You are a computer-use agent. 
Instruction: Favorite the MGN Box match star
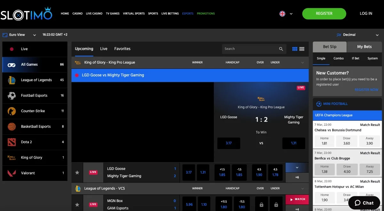[x=77, y=205]
